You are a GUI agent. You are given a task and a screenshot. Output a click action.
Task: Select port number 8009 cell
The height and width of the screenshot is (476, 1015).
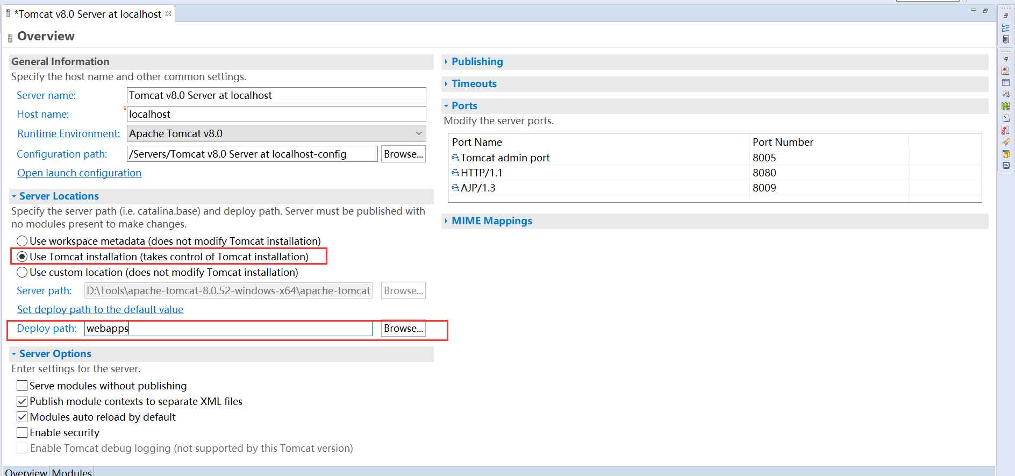[764, 188]
